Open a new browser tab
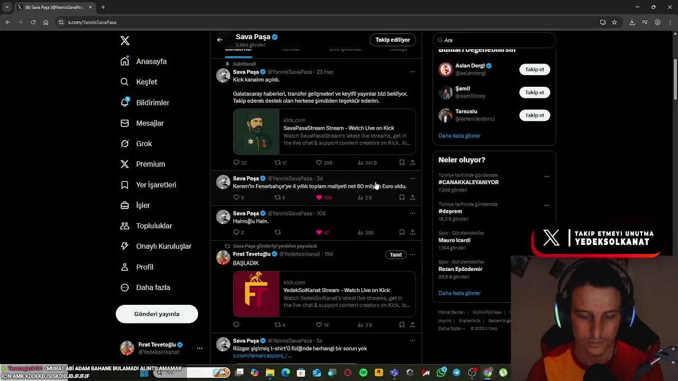Image resolution: width=678 pixels, height=381 pixels. coord(103,7)
